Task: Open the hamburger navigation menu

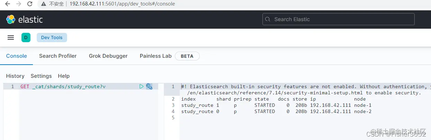Action: (x=11, y=38)
